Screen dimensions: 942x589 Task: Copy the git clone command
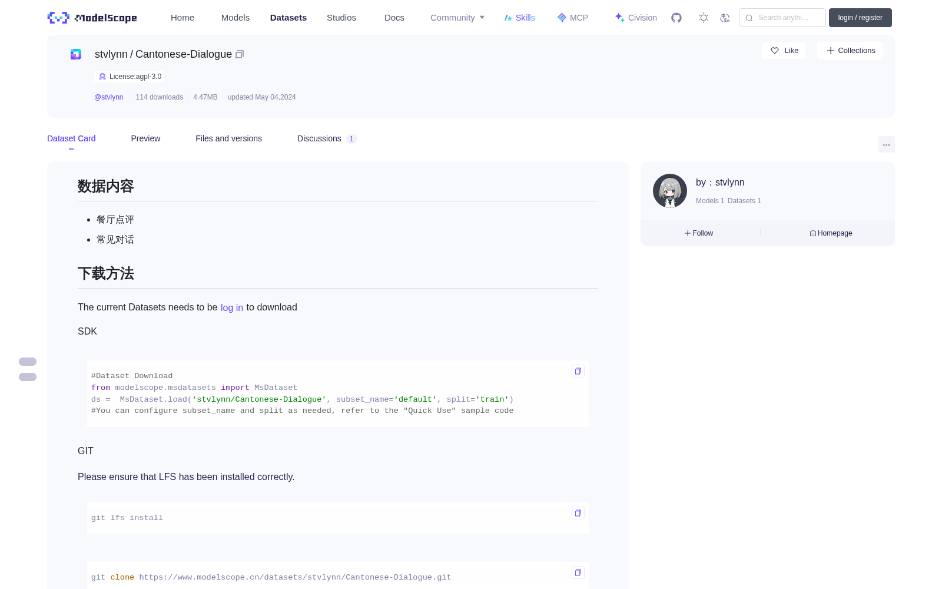tap(578, 573)
